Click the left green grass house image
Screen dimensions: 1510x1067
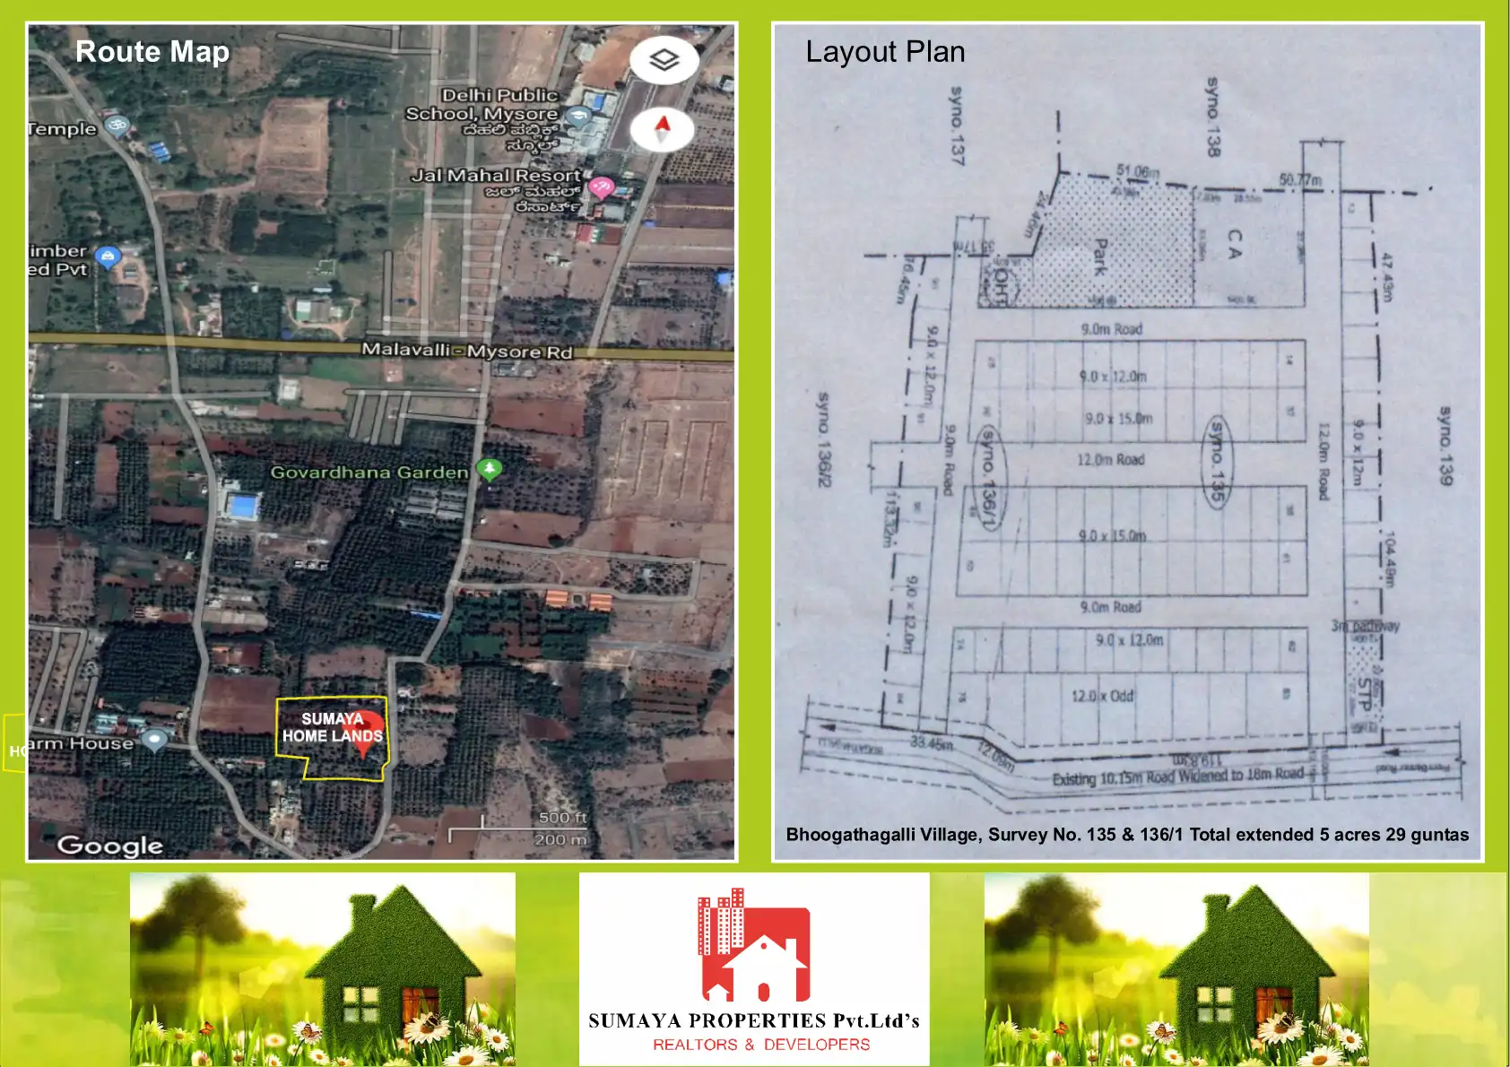point(322,969)
